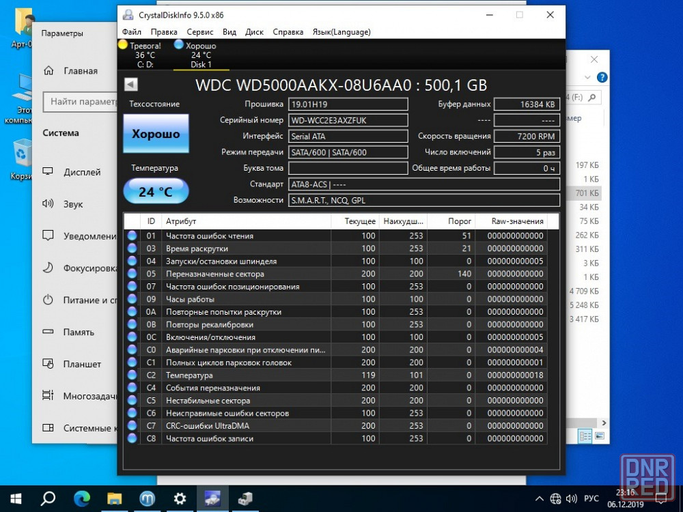Click the S.M.A.R.T., NCQ, GPL features field
683x512 pixels.
point(424,200)
